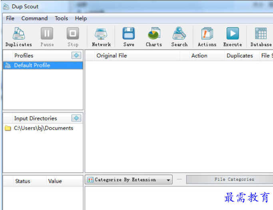Click the Profiles panel header
Image resolution: width=273 pixels, height=210 pixels.
[x=24, y=55]
